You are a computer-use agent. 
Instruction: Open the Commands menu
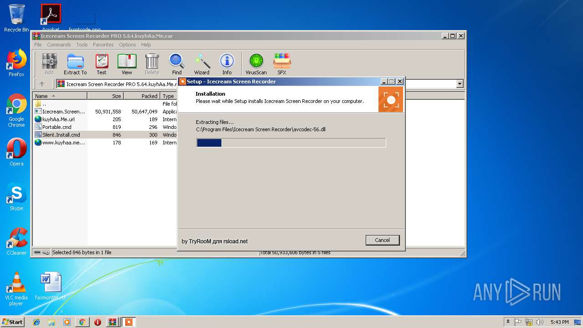point(59,45)
